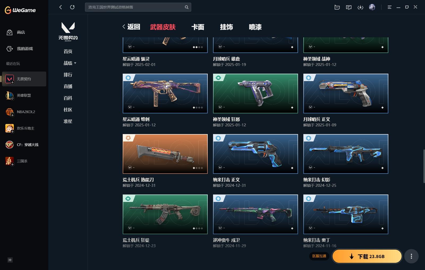Click the refresh page icon
This screenshot has height=270, width=425.
coord(72,7)
